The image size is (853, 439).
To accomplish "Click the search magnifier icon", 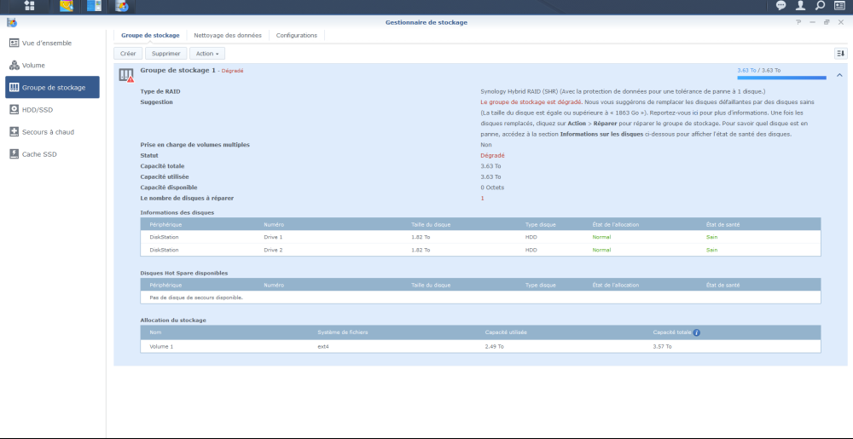I will coord(820,6).
